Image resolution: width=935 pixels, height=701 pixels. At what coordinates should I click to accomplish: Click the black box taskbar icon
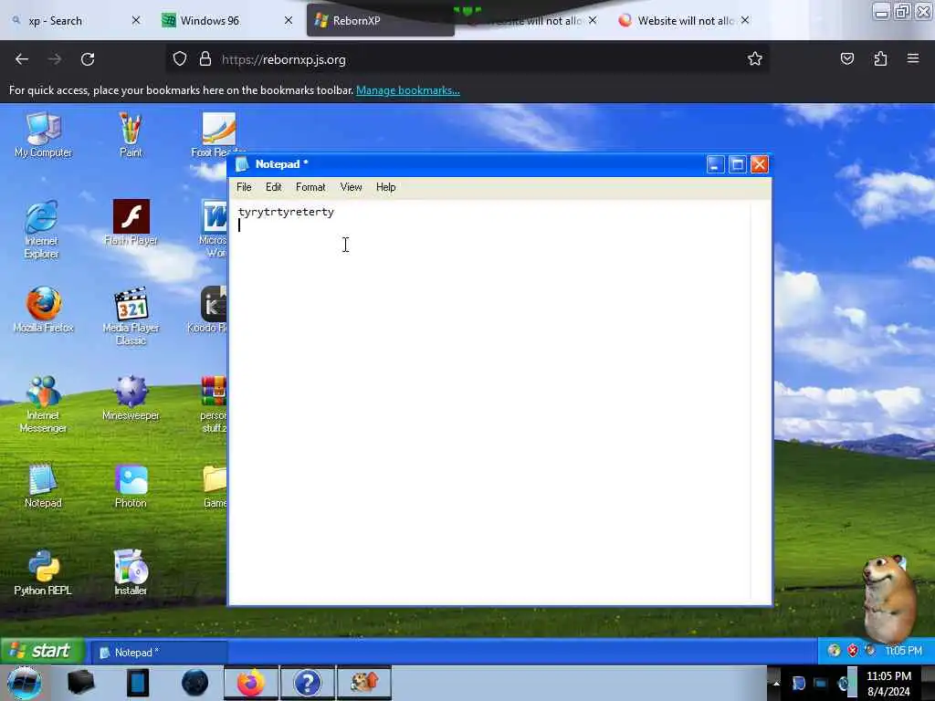click(80, 683)
